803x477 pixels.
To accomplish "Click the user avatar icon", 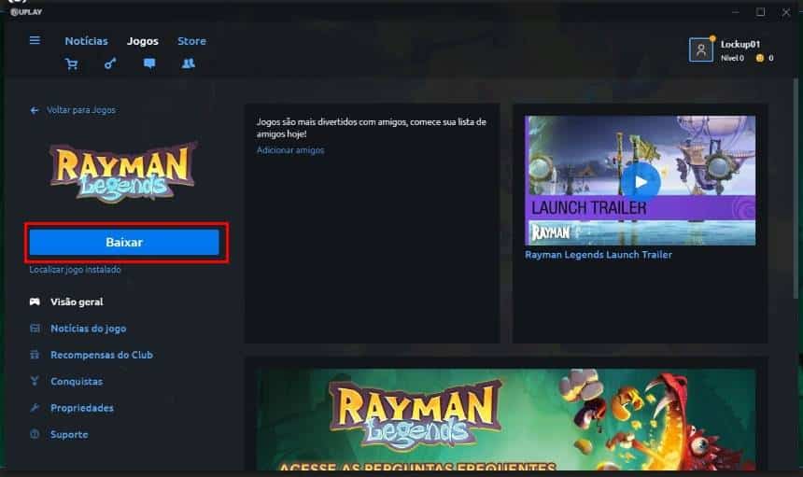I will 700,50.
